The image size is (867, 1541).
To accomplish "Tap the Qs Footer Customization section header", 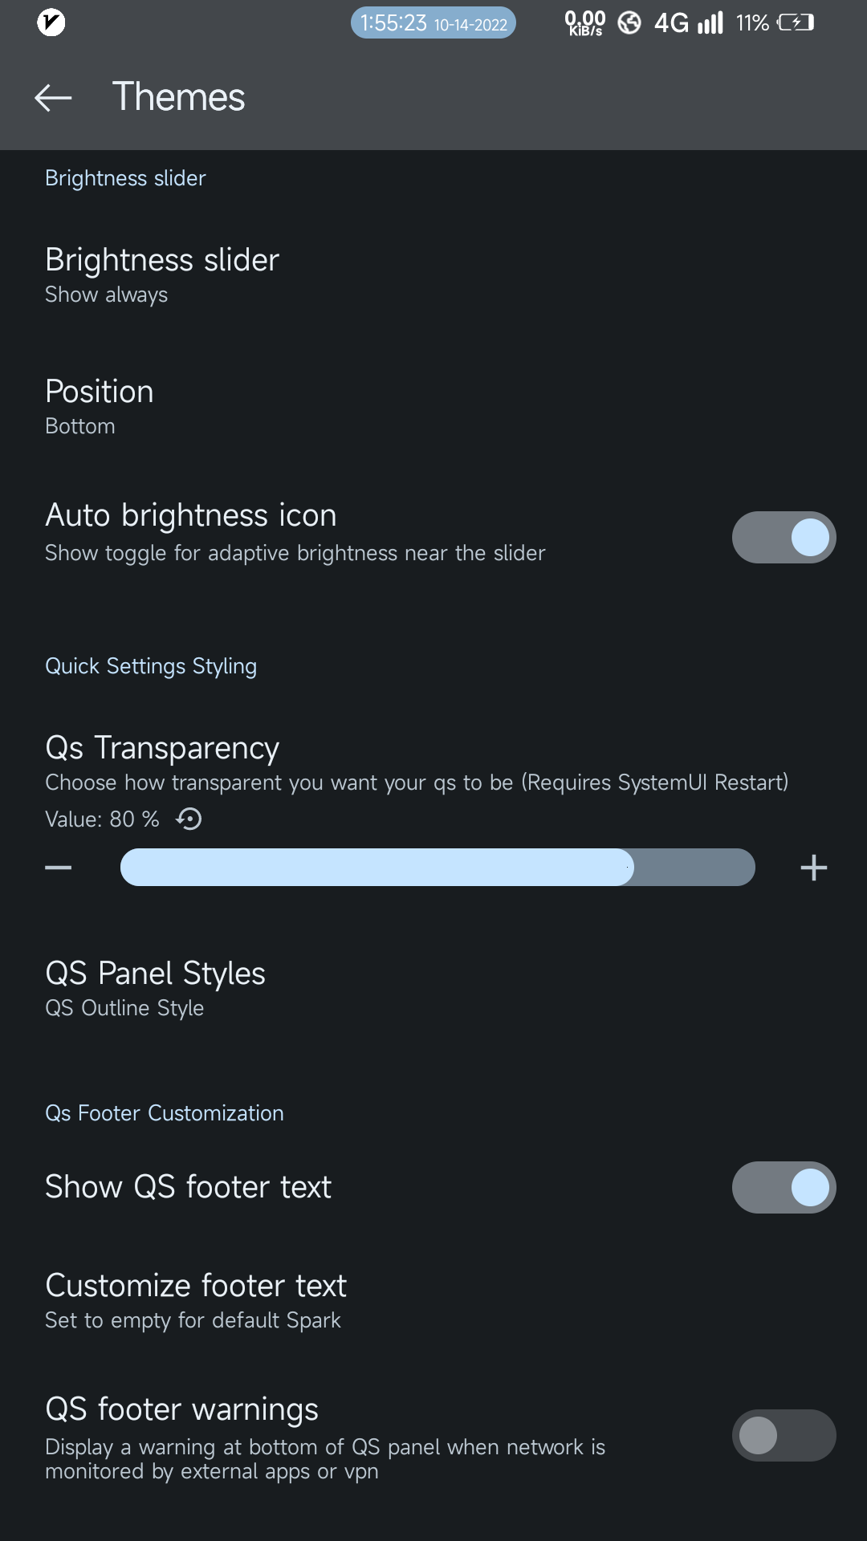I will click(x=165, y=1113).
